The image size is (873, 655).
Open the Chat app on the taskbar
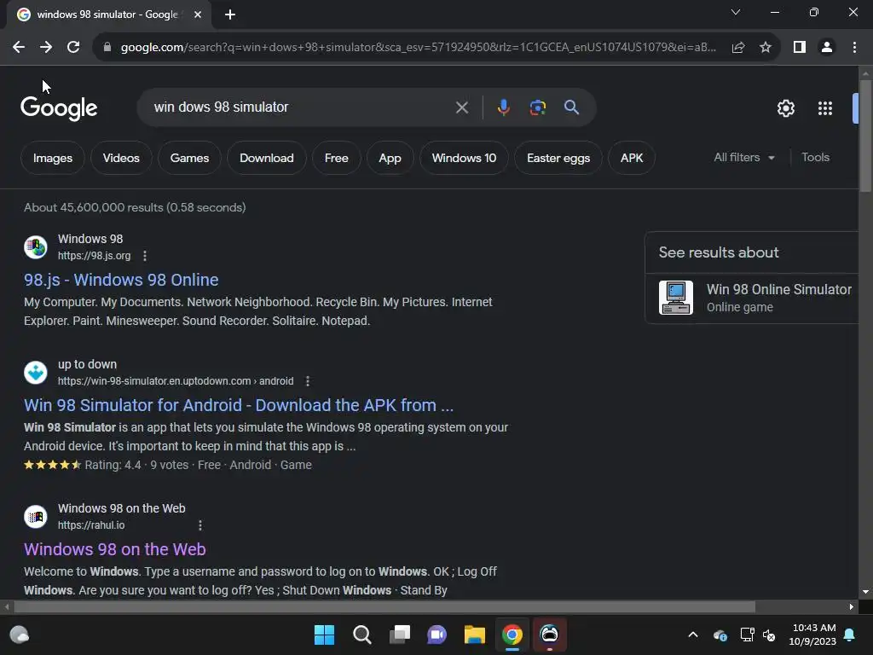(437, 635)
